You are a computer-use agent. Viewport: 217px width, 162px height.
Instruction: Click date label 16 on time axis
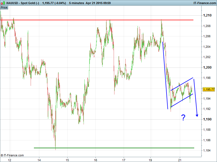95,160
